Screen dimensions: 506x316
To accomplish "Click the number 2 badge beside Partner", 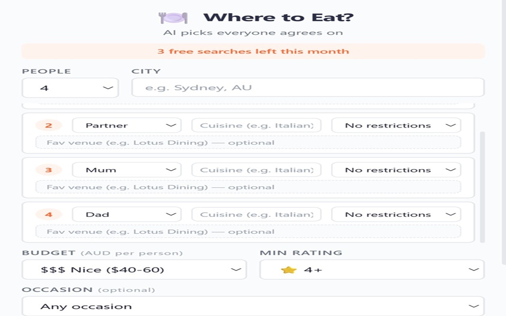I will click(49, 125).
